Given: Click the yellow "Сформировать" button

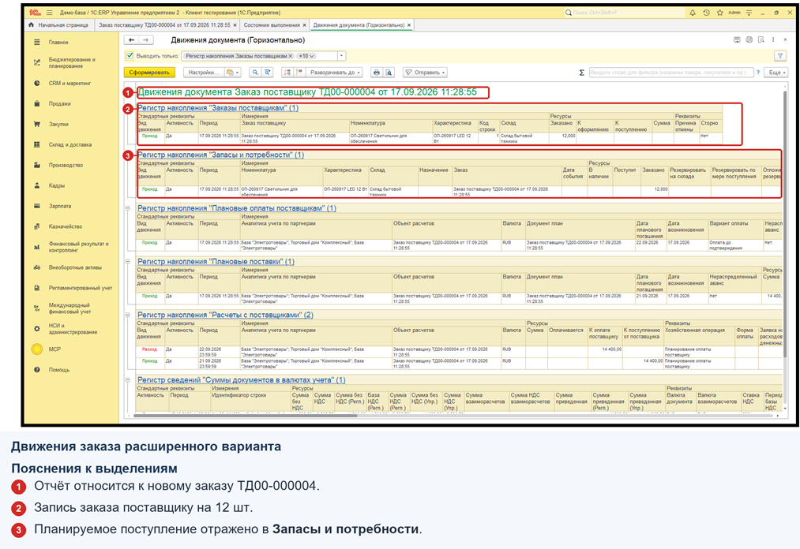Looking at the screenshot, I should click(x=149, y=73).
